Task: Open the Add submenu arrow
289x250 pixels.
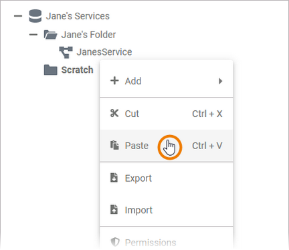Action: pyautogui.click(x=220, y=81)
